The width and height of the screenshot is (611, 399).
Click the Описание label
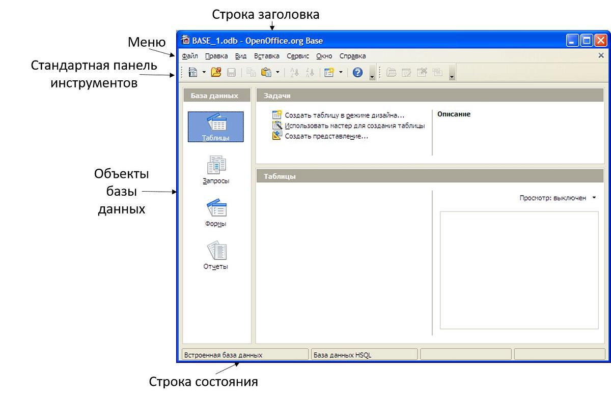click(454, 114)
